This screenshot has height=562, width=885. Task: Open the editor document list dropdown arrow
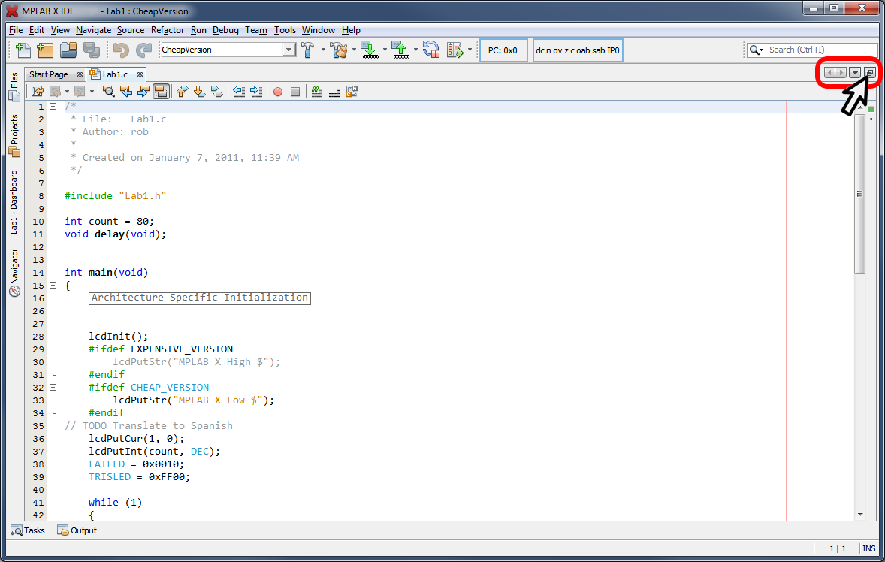coord(855,72)
